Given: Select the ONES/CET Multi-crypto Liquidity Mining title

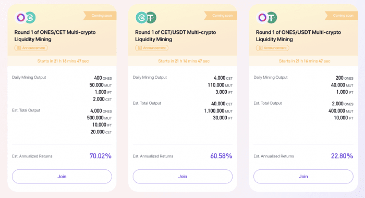Looking at the screenshot, I should point(55,35).
